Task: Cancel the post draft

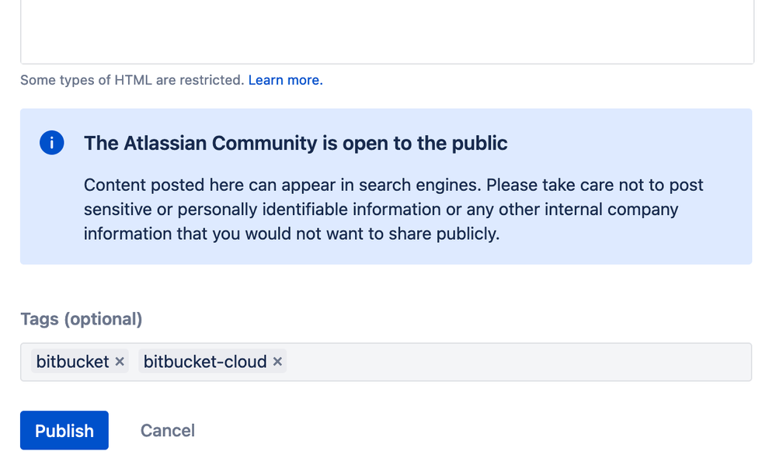Action: pyautogui.click(x=167, y=431)
